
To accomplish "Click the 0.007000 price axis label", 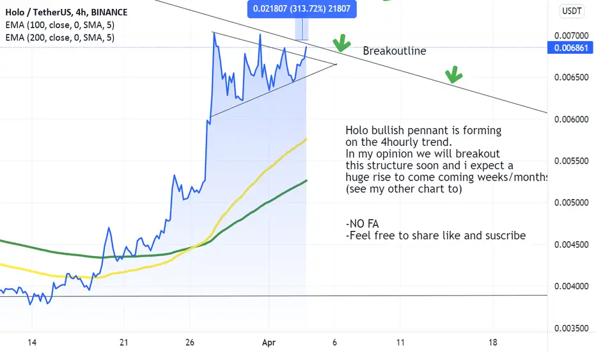I will click(x=571, y=35).
